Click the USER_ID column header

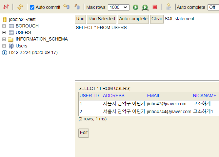90,96
